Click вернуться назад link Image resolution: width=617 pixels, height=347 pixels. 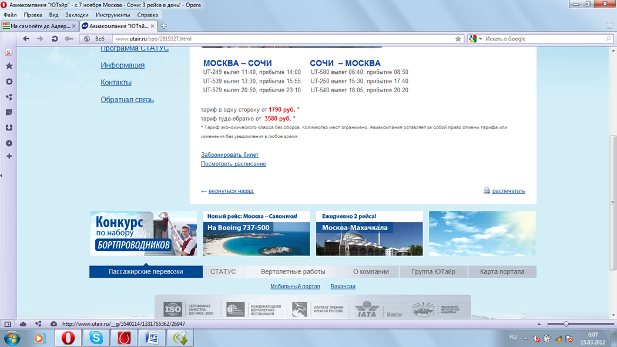click(x=231, y=191)
